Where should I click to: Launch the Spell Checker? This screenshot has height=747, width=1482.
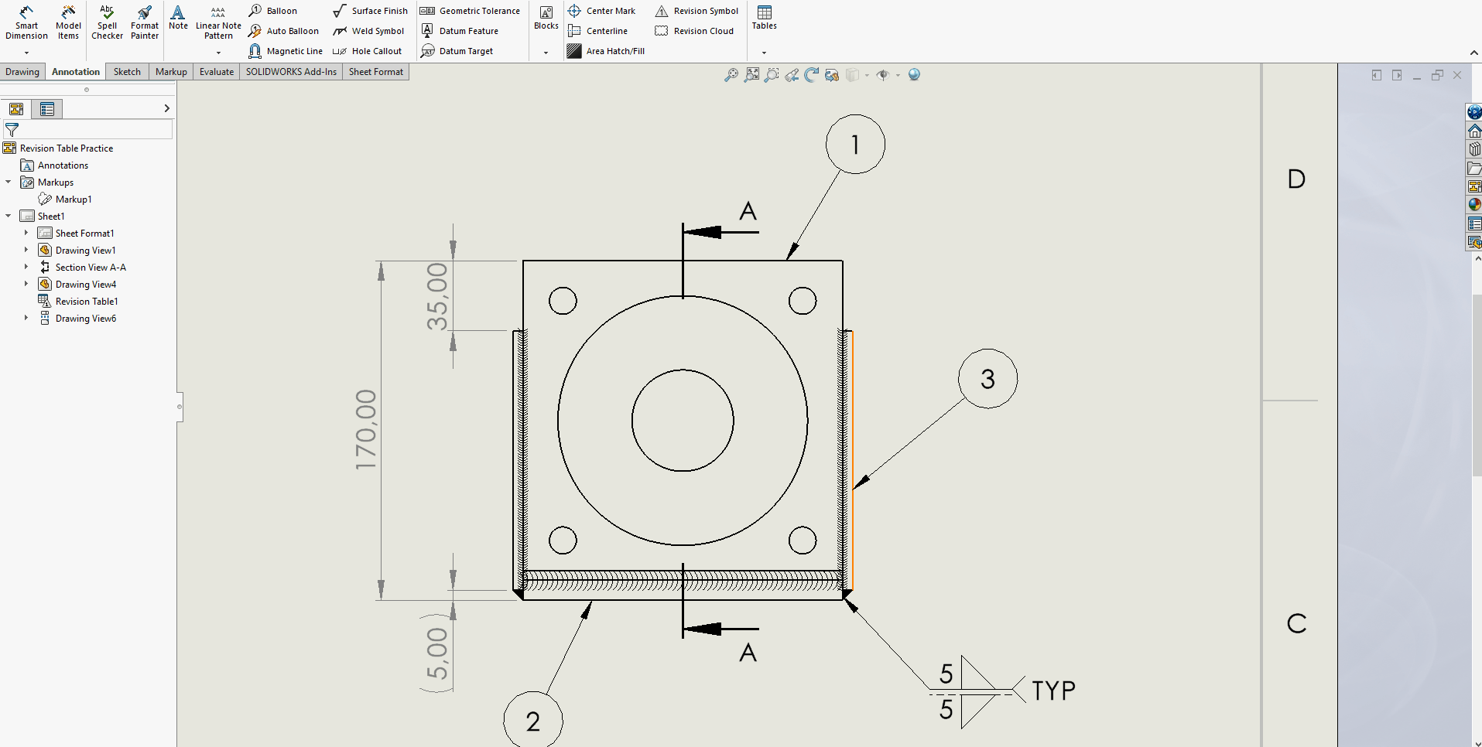107,22
